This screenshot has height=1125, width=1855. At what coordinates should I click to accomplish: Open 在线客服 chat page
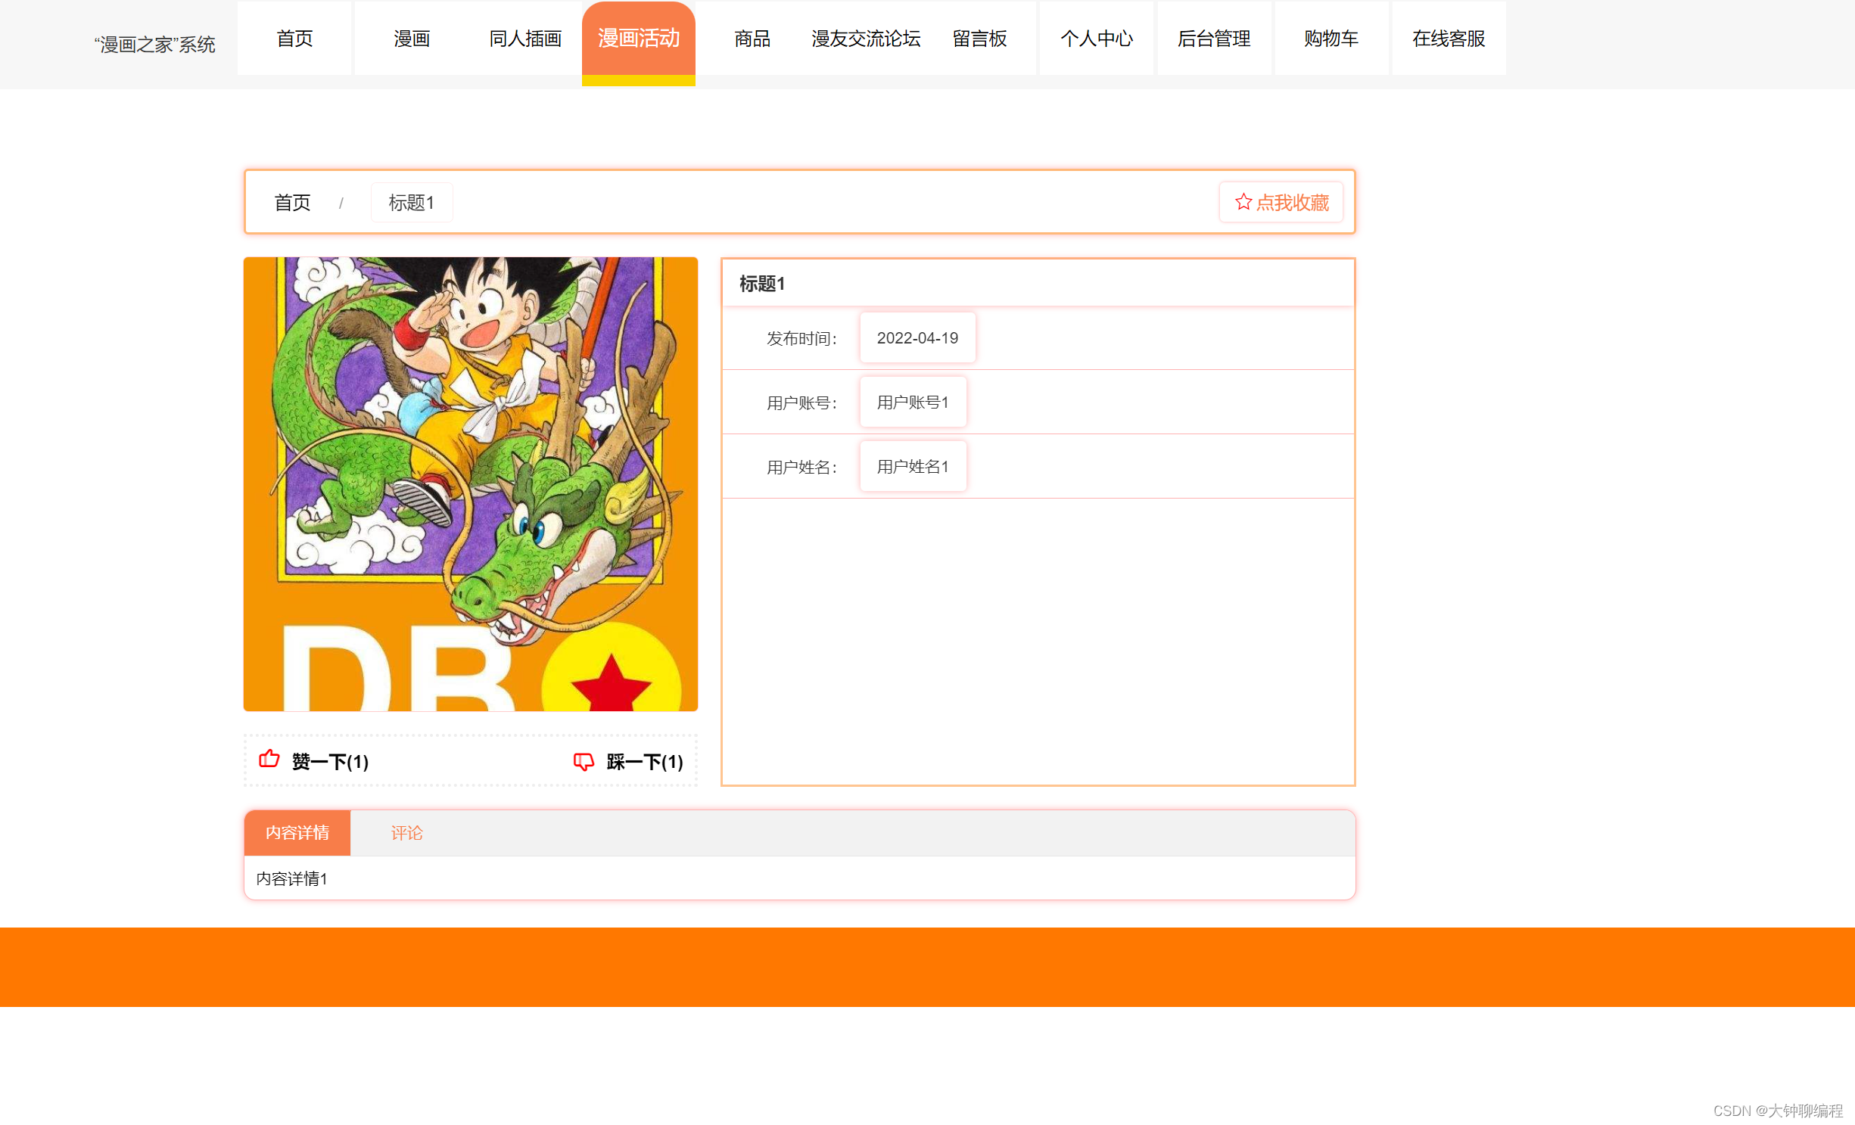pos(1449,39)
